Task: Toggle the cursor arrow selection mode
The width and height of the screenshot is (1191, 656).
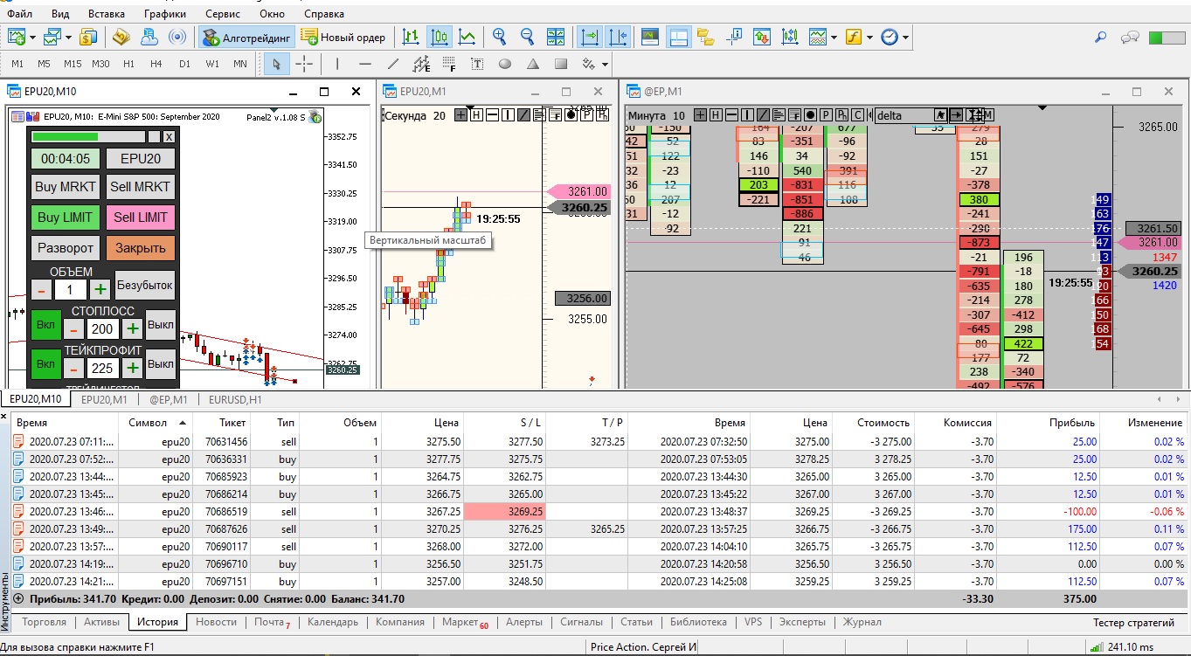Action: [x=276, y=64]
